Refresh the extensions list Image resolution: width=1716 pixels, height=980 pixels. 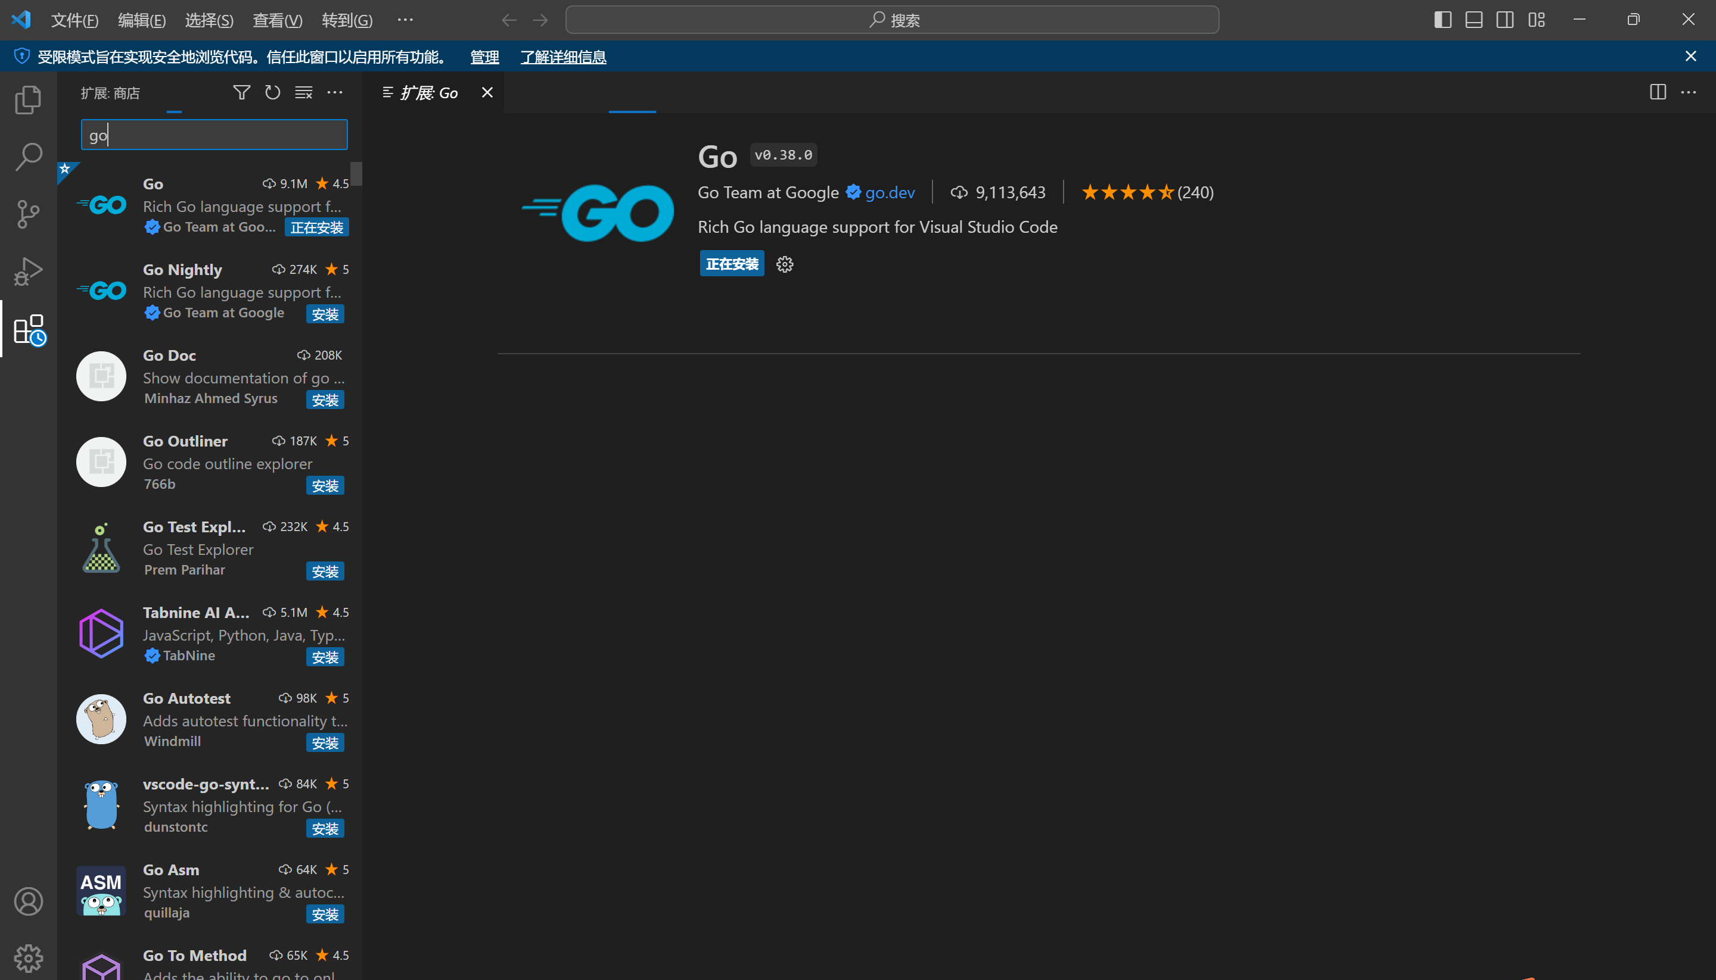pyautogui.click(x=272, y=92)
